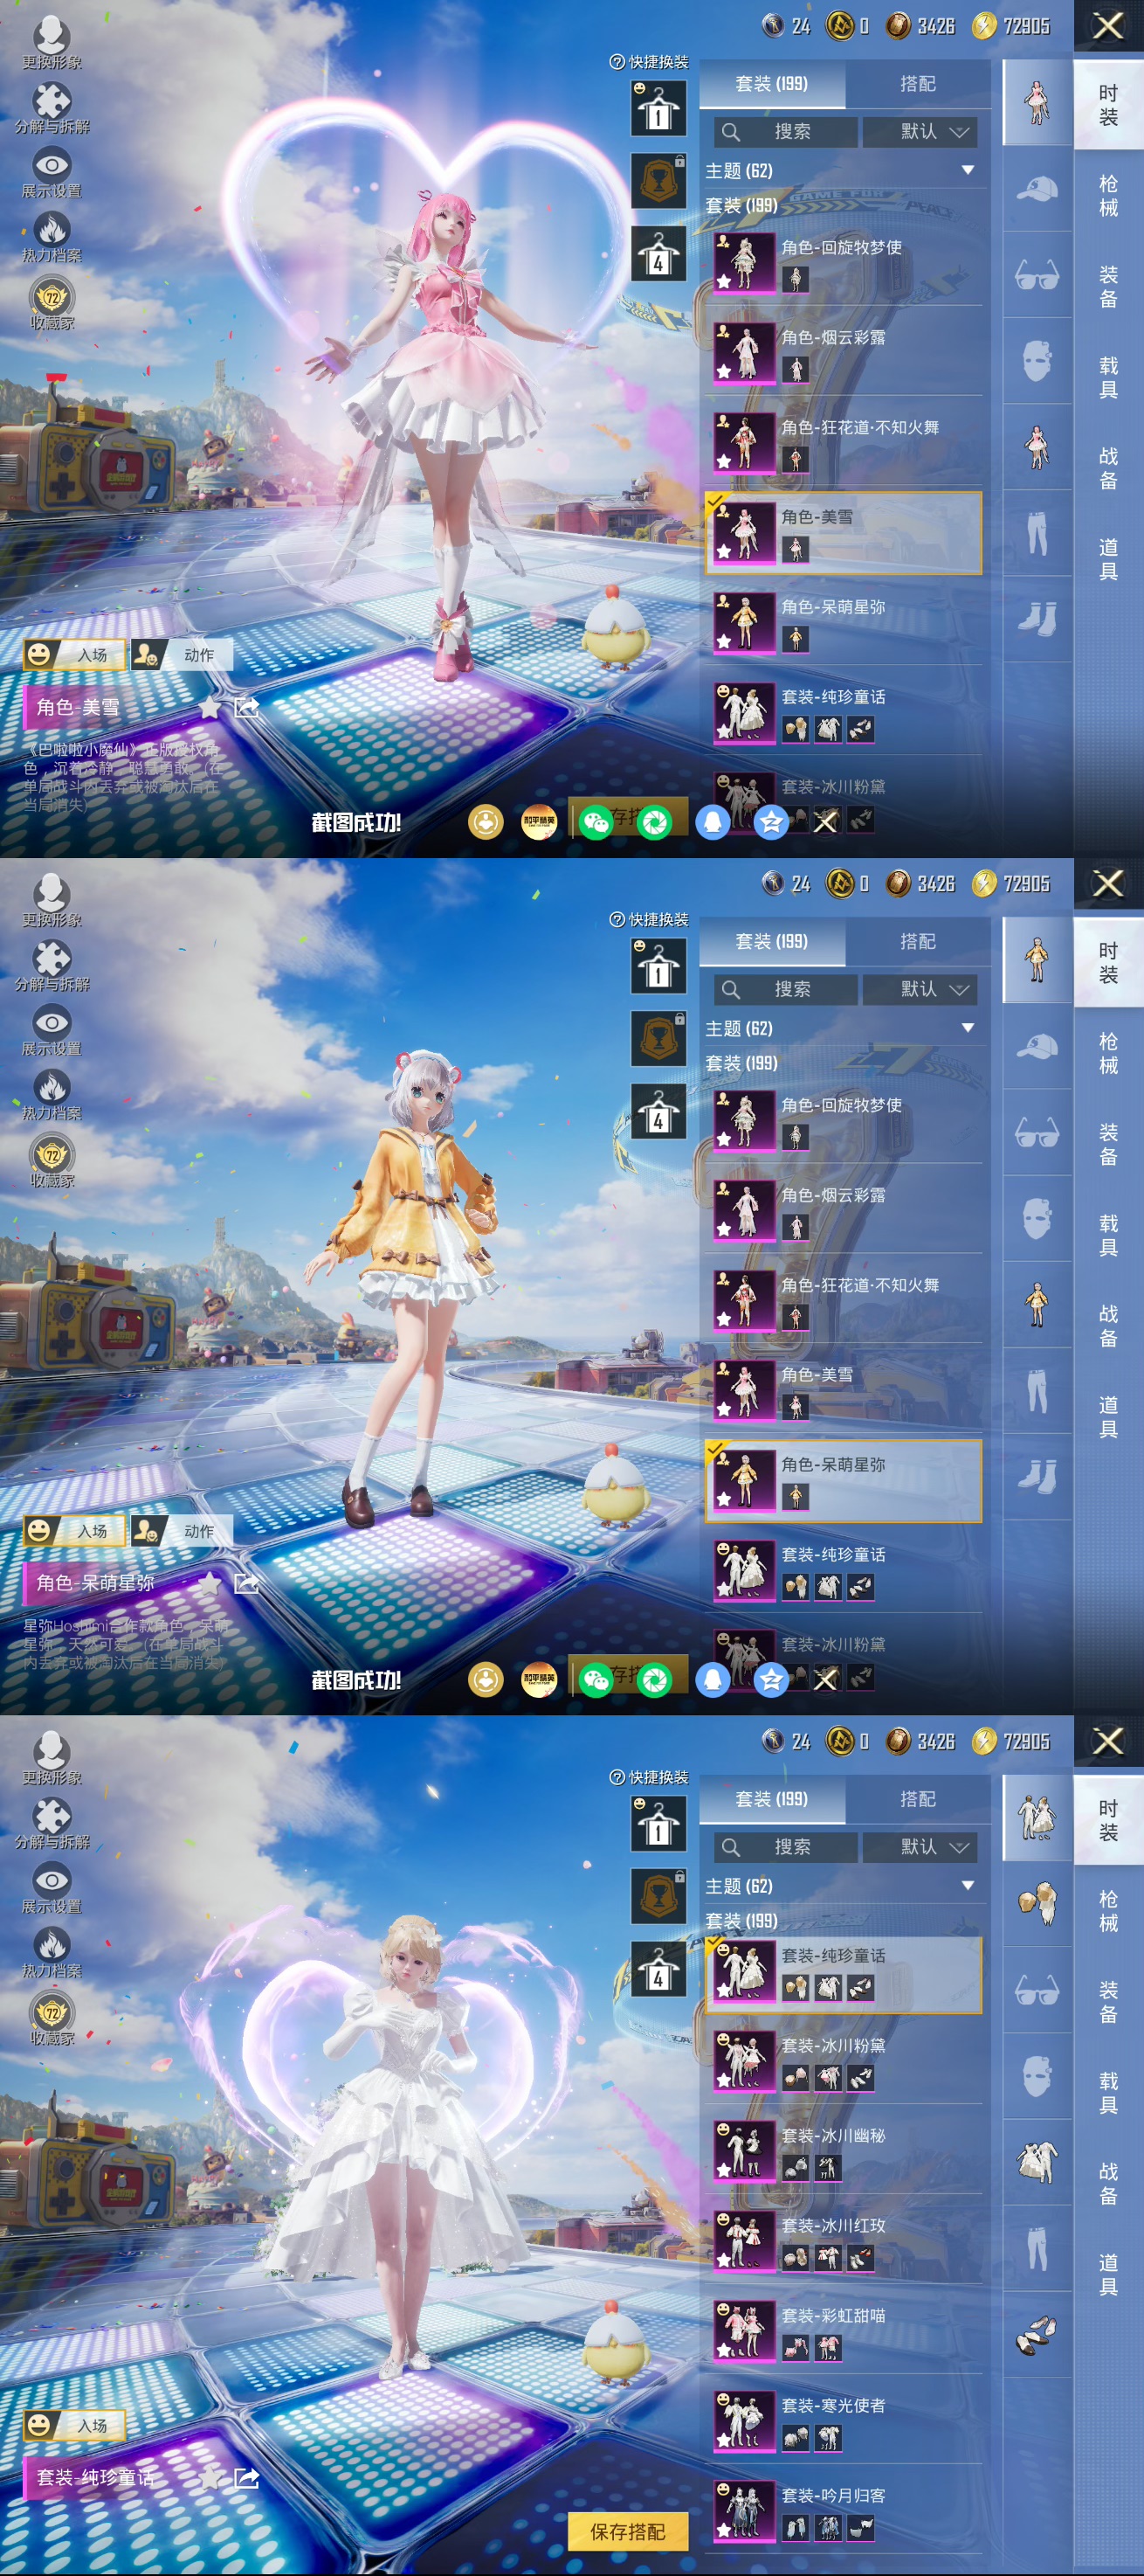Share via QQ in the middle screenshot
The height and width of the screenshot is (2576, 1144).
click(x=713, y=1680)
